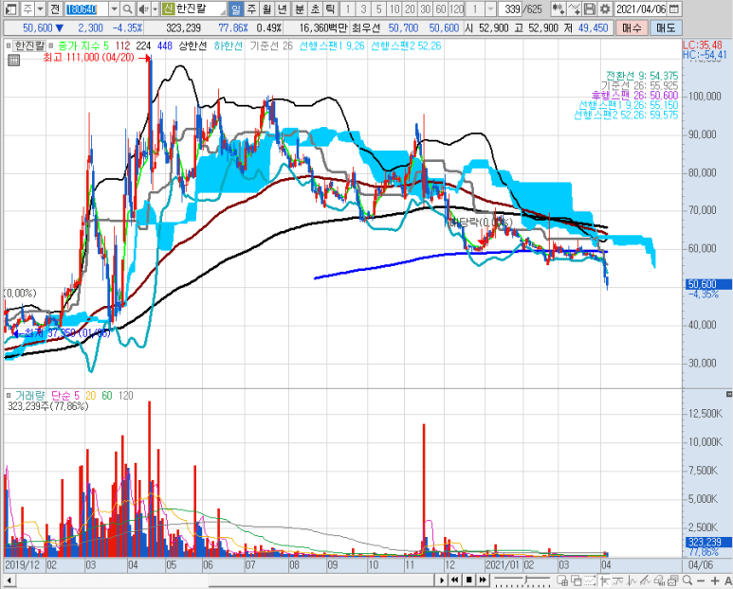Click the eraser with chart icon
The width and height of the screenshot is (733, 589).
pos(660,580)
